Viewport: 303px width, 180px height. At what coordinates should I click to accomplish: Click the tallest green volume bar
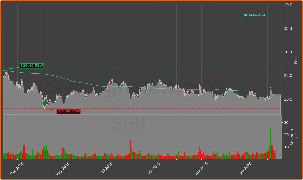pos(271,143)
